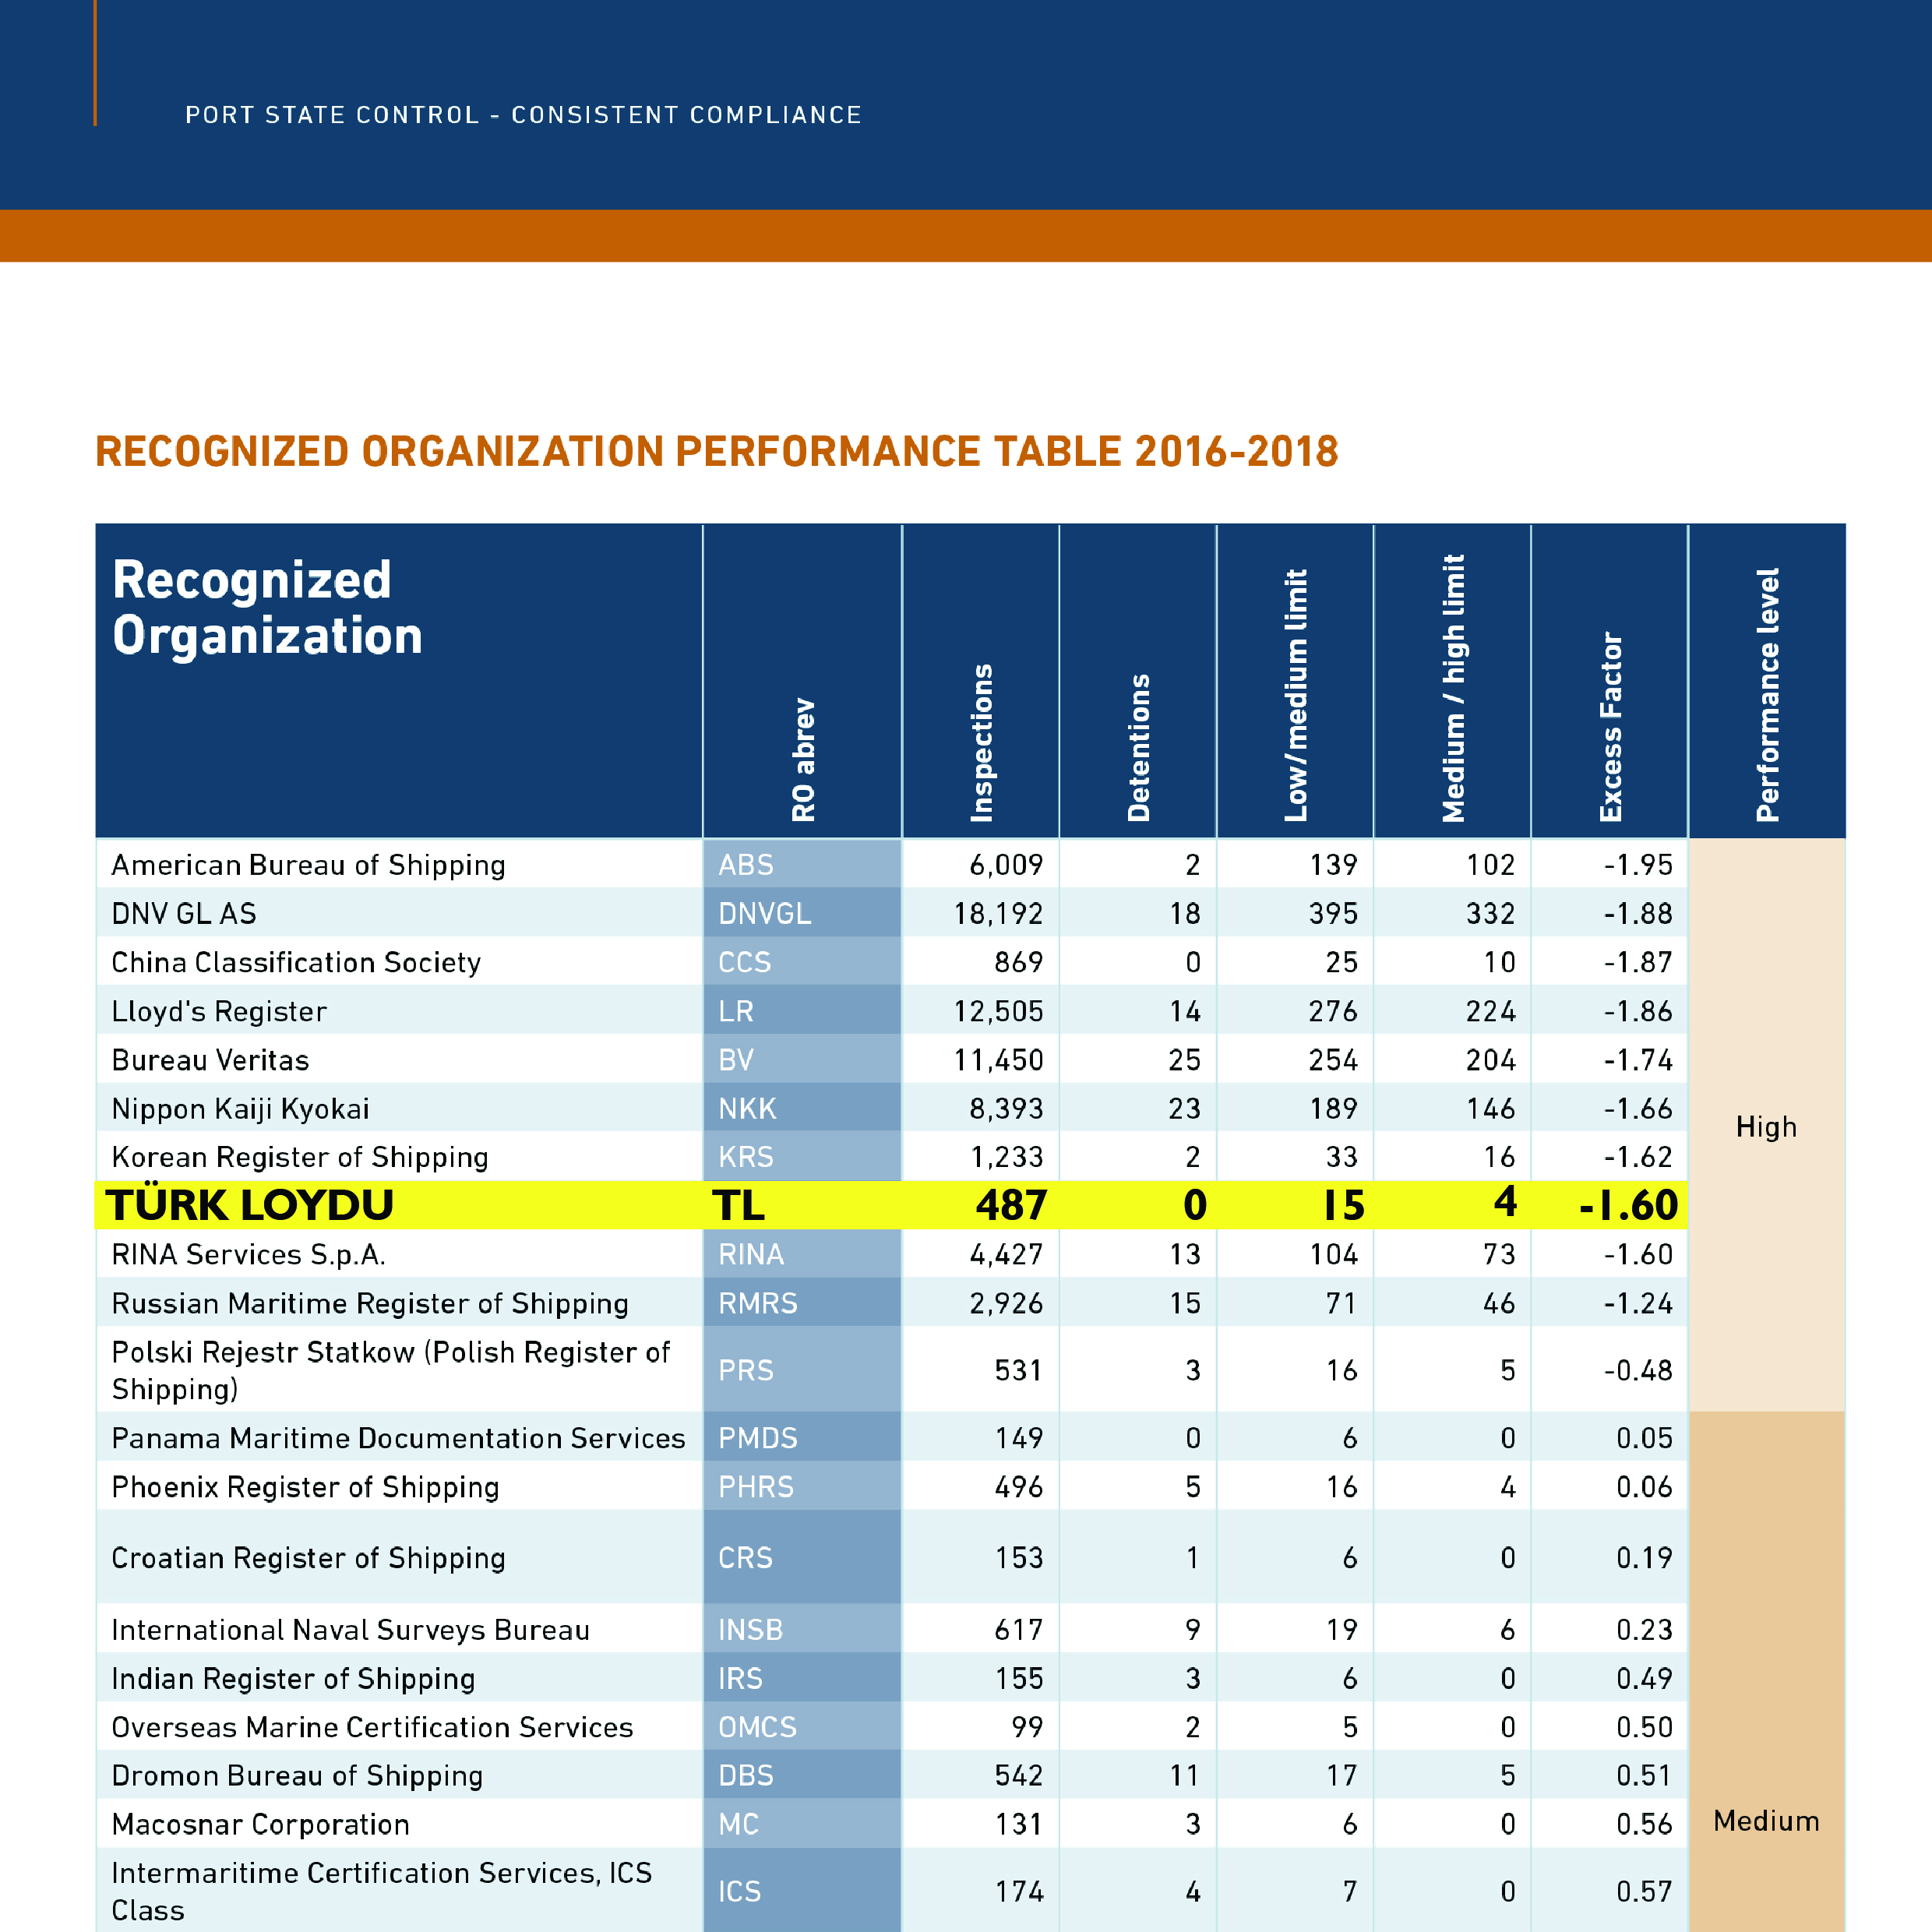Click Port State Control header text
The image size is (1932, 1932).
click(523, 115)
